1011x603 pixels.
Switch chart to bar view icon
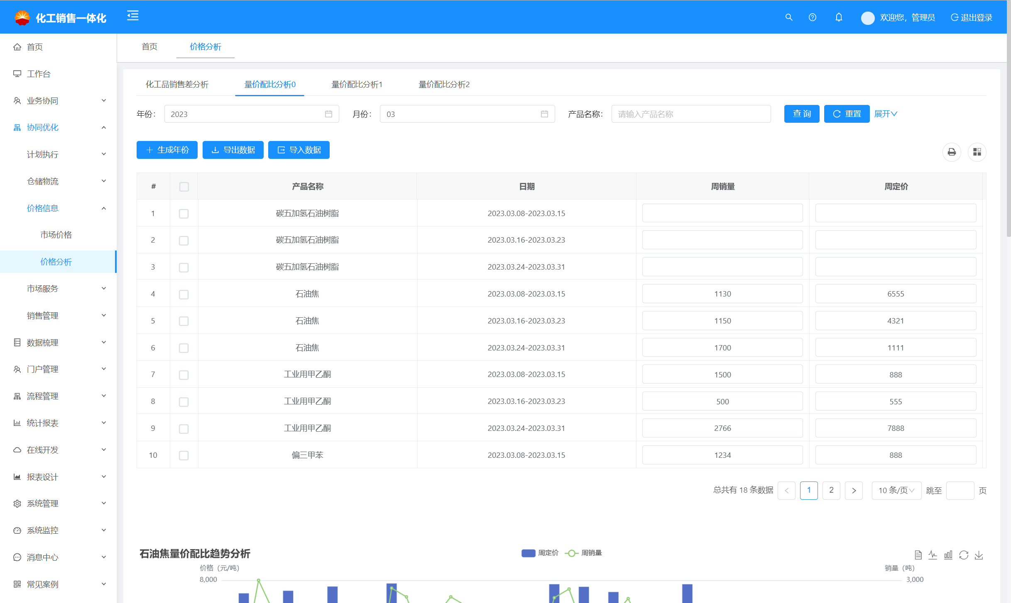948,555
